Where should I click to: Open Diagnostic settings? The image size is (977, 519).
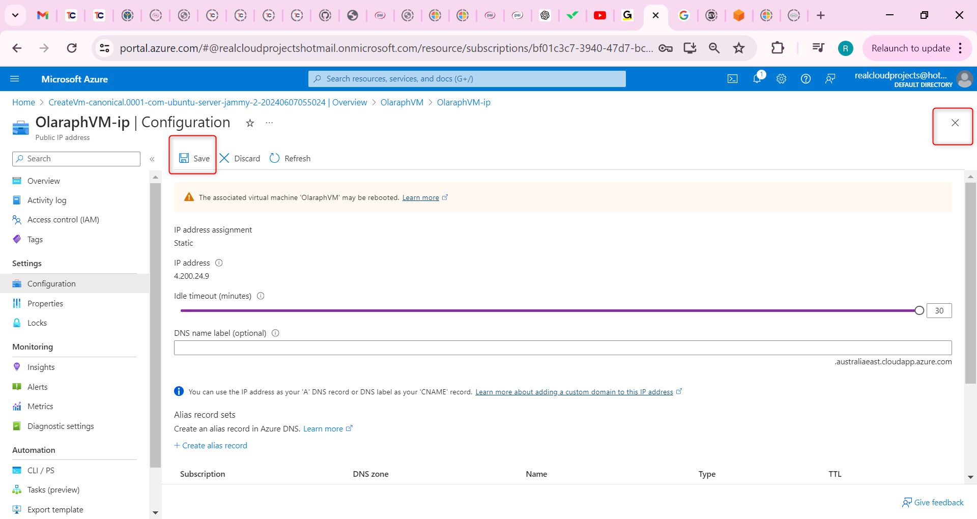[61, 426]
